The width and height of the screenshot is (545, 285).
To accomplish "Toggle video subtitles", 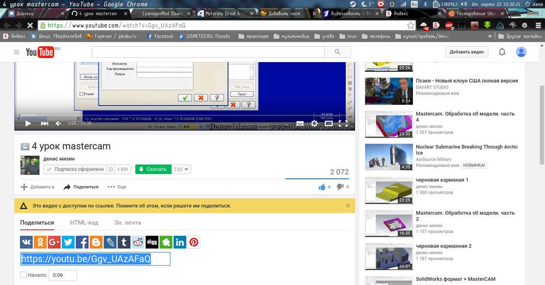I will point(300,123).
